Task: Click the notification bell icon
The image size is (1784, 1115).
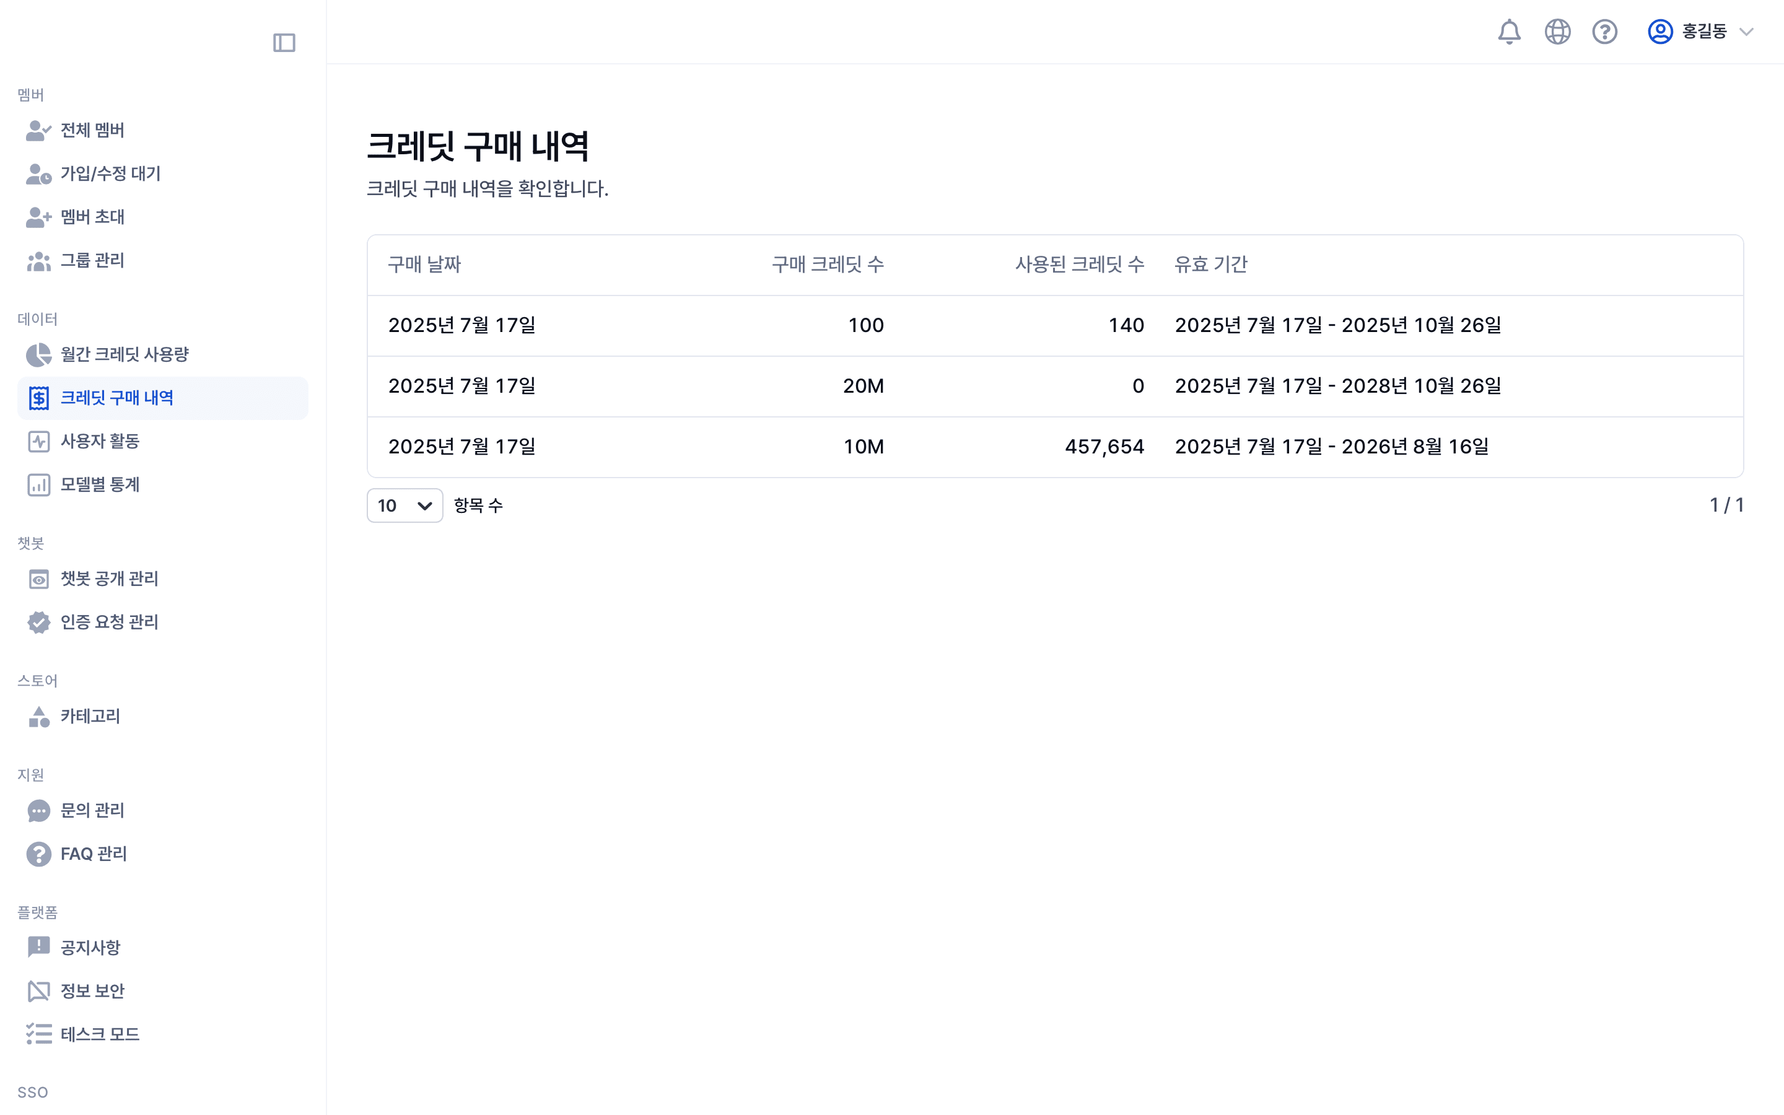Action: pos(1509,32)
